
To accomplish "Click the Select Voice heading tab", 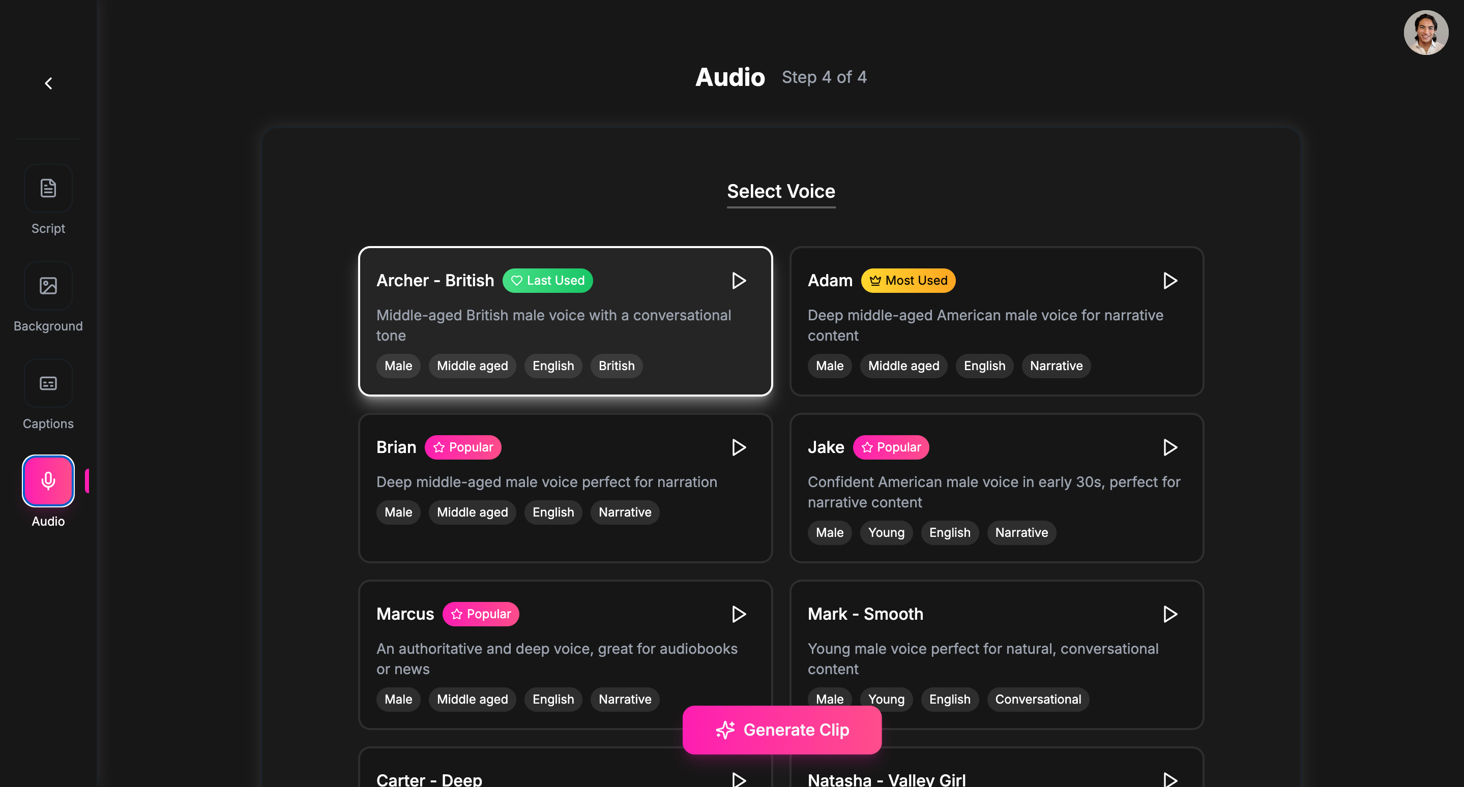I will click(x=781, y=191).
